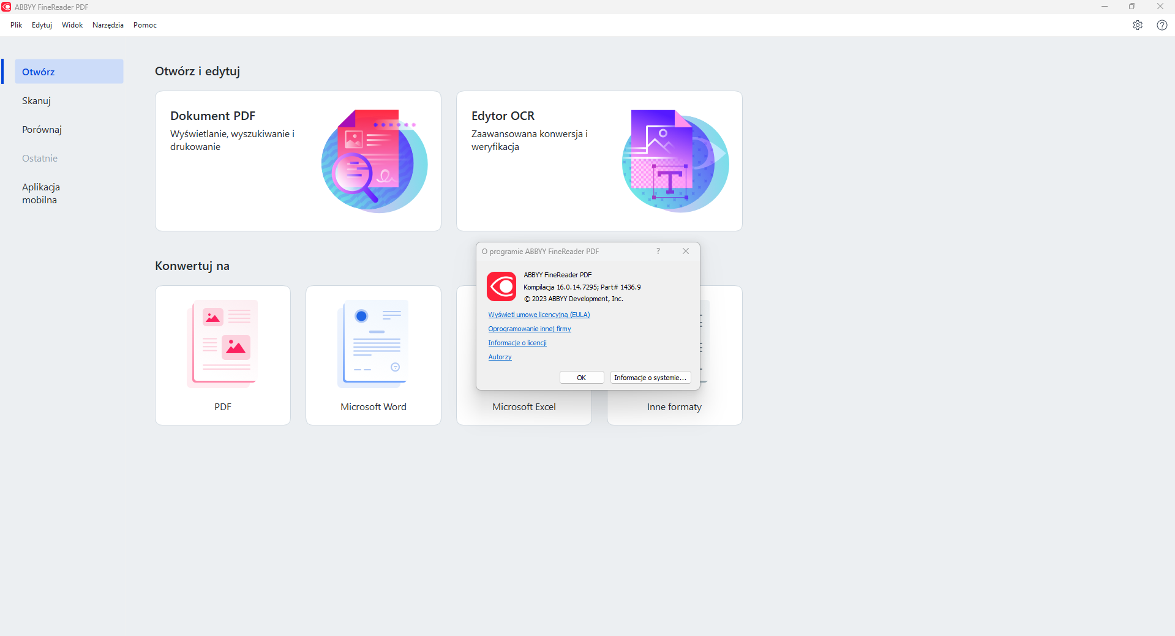
Task: Switch to the Porównaj sidebar tab
Action: (x=69, y=129)
